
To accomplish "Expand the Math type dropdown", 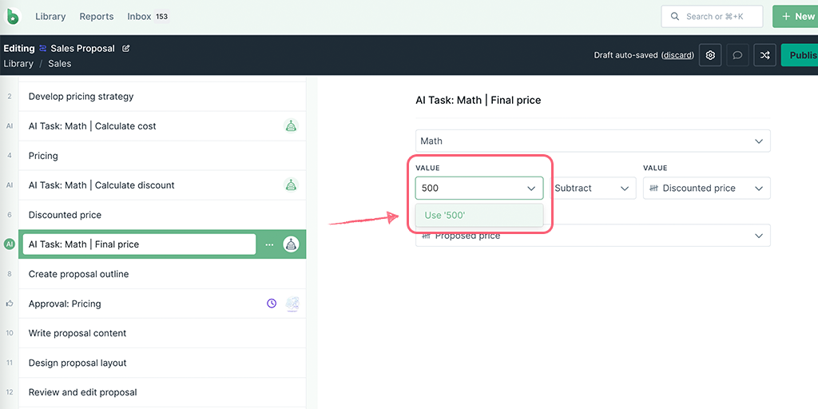I will point(593,141).
